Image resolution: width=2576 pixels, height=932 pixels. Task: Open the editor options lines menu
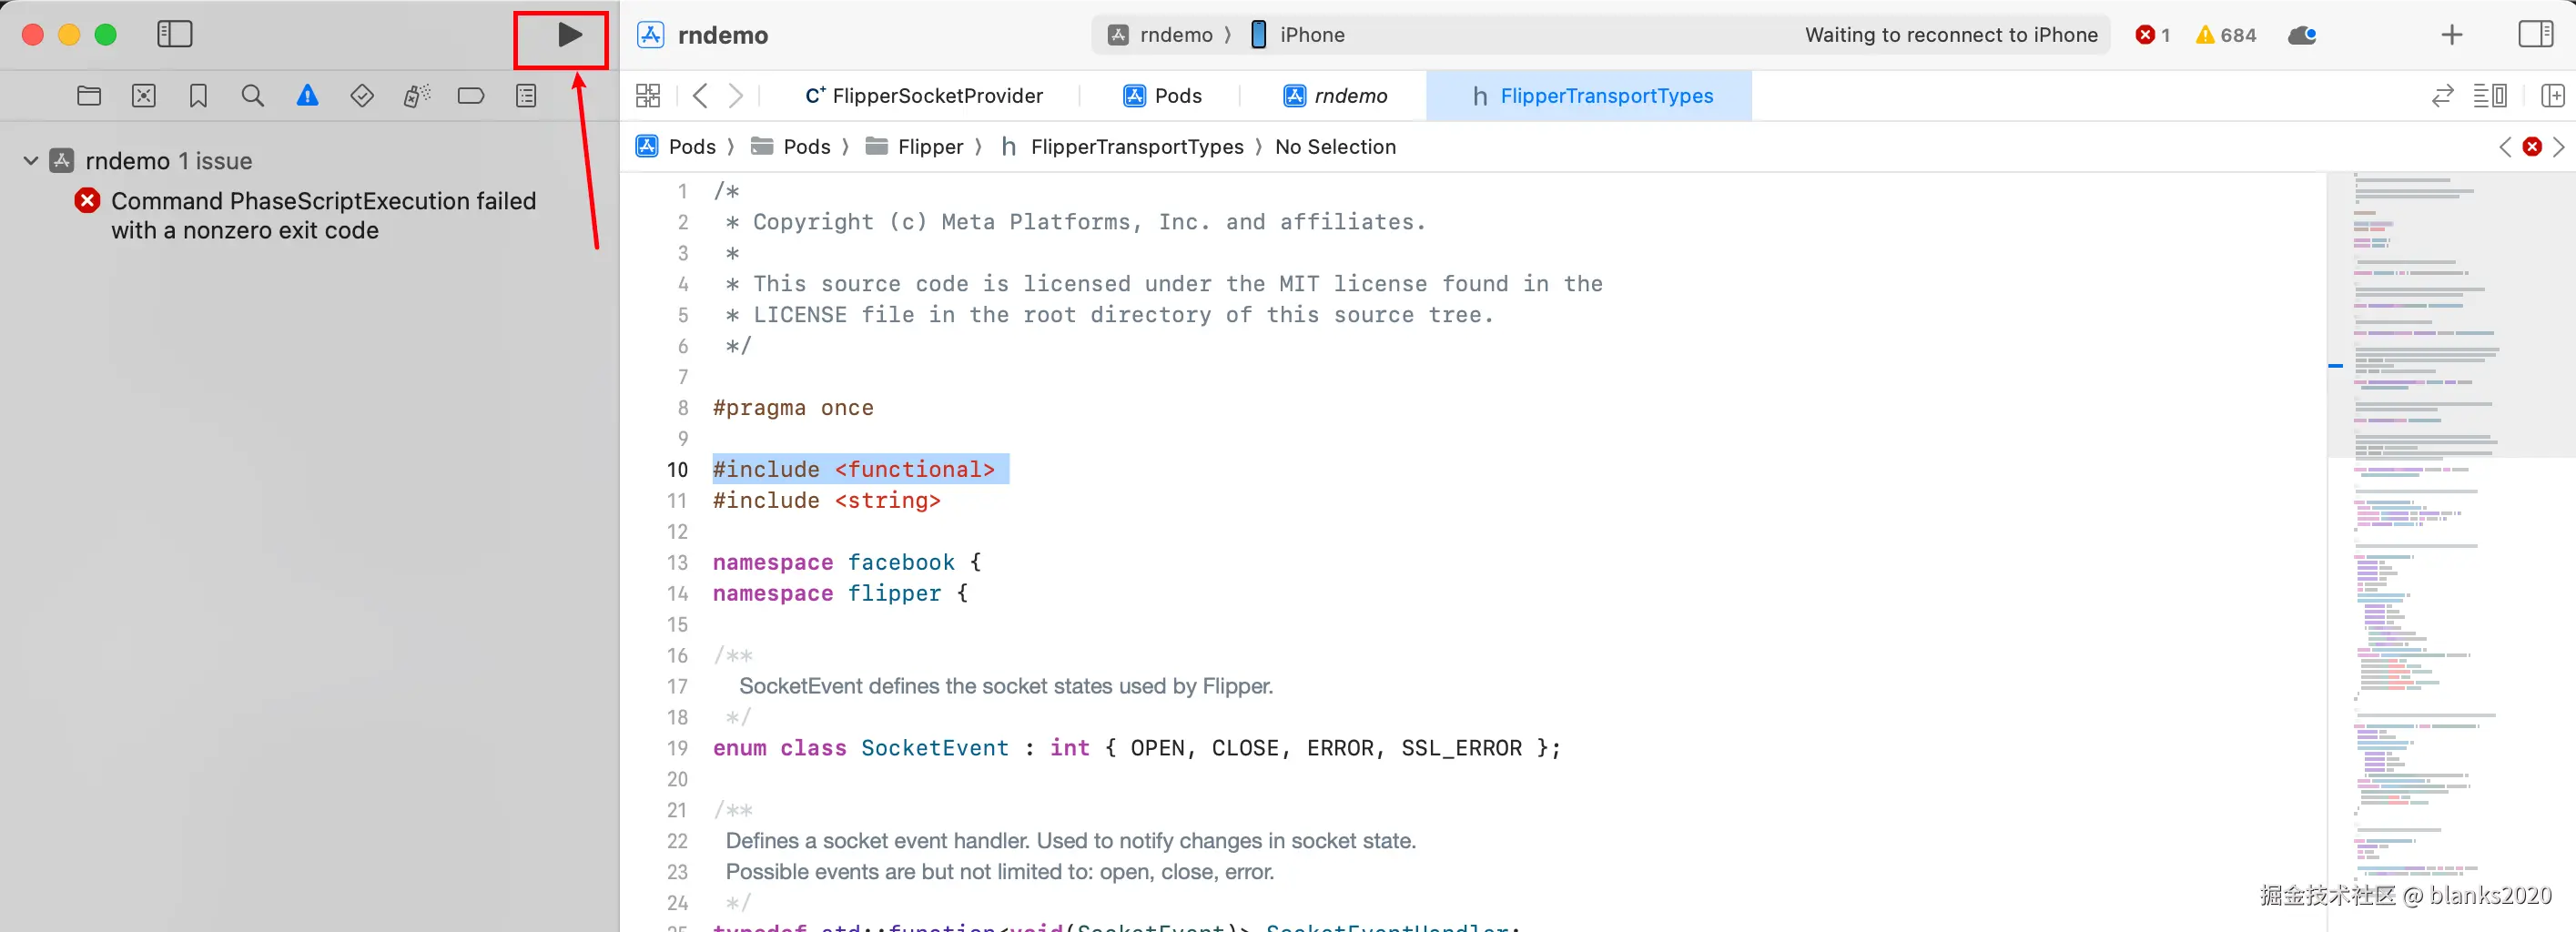2490,96
